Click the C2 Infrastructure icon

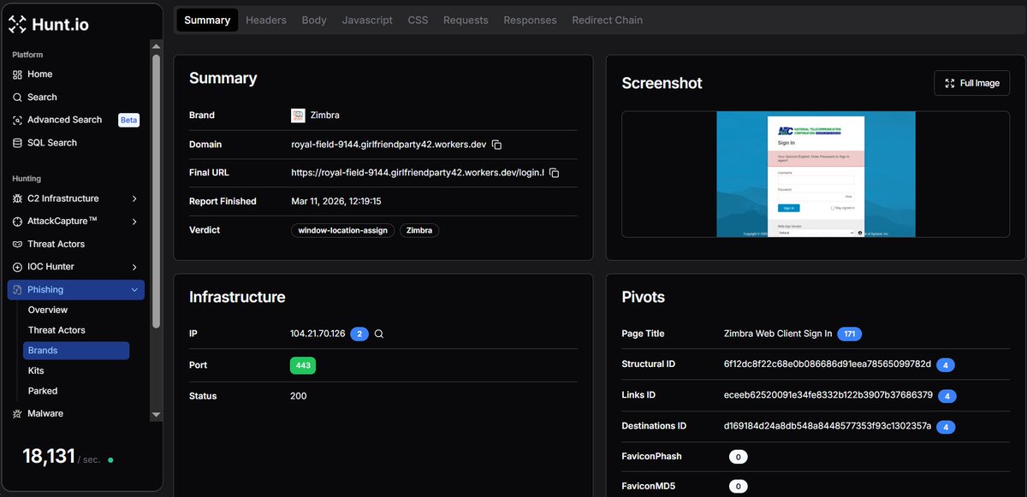[x=18, y=198]
